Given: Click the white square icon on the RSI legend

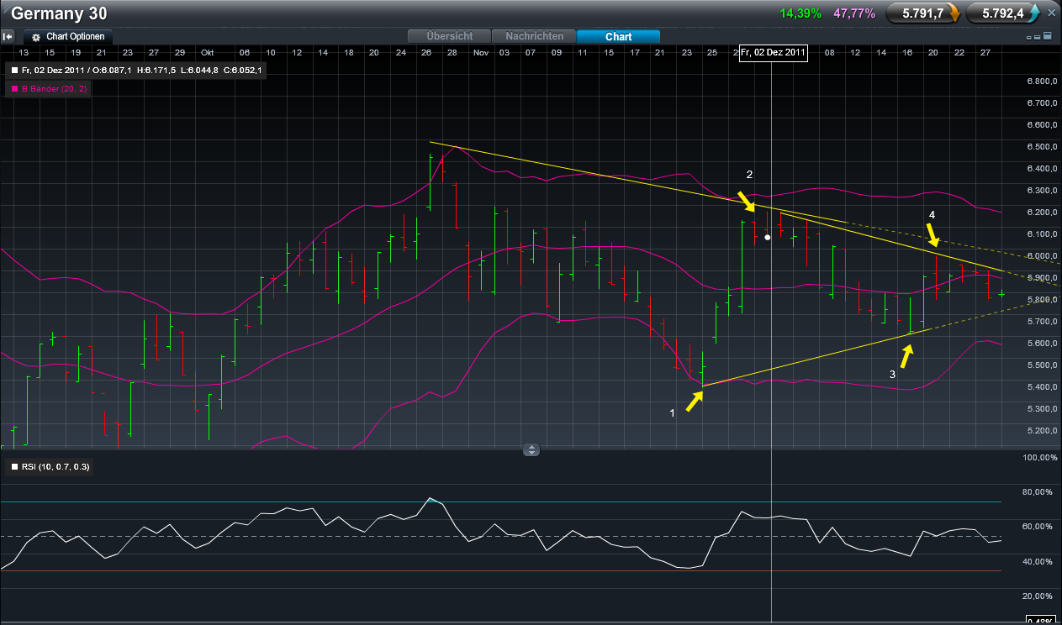Looking at the screenshot, I should click(x=13, y=467).
